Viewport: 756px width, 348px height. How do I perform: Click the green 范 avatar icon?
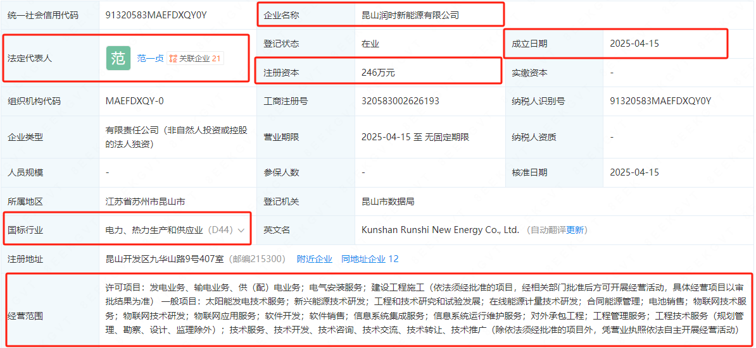coord(118,58)
